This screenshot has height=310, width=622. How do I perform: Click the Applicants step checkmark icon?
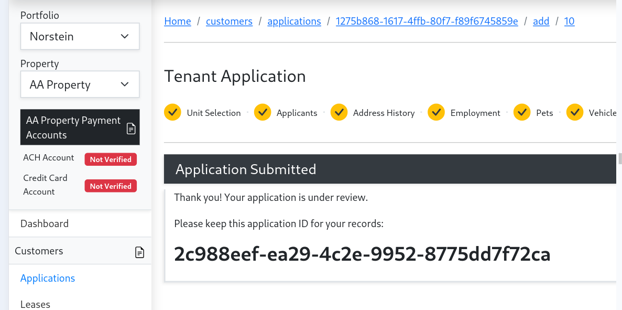click(263, 112)
